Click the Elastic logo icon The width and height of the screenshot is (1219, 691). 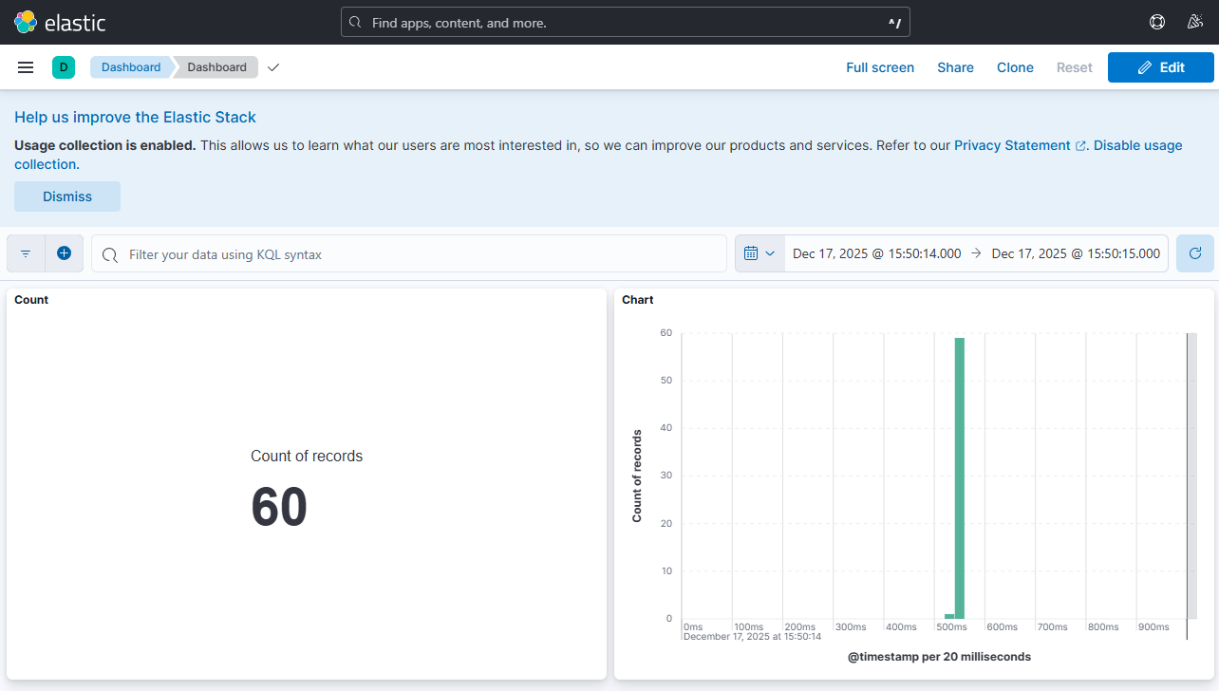tap(26, 22)
